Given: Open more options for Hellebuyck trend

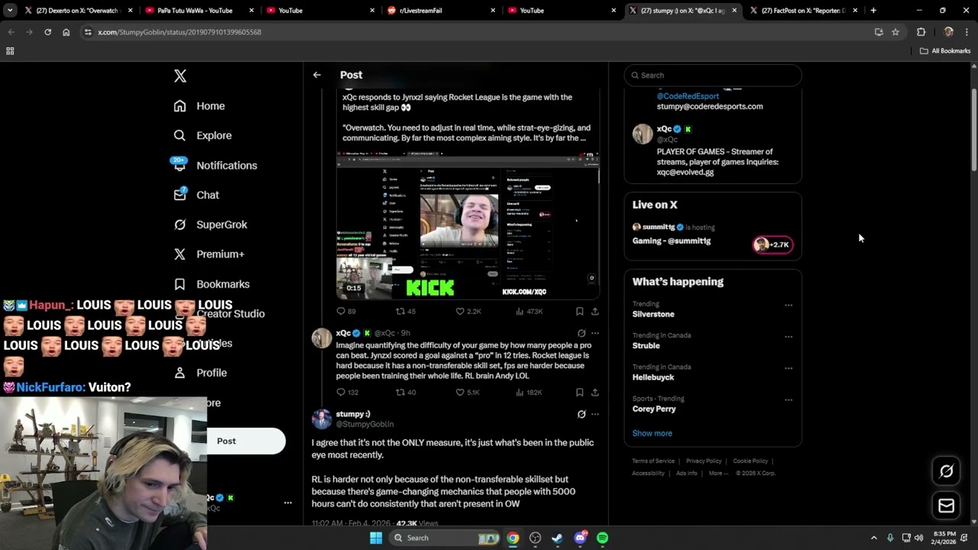Looking at the screenshot, I should [x=788, y=368].
